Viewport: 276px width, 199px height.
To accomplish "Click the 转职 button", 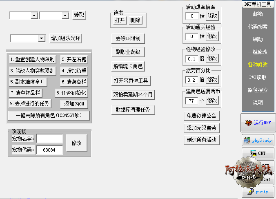I will click(79, 15).
